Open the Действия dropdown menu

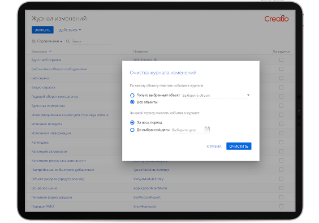pyautogui.click(x=70, y=30)
